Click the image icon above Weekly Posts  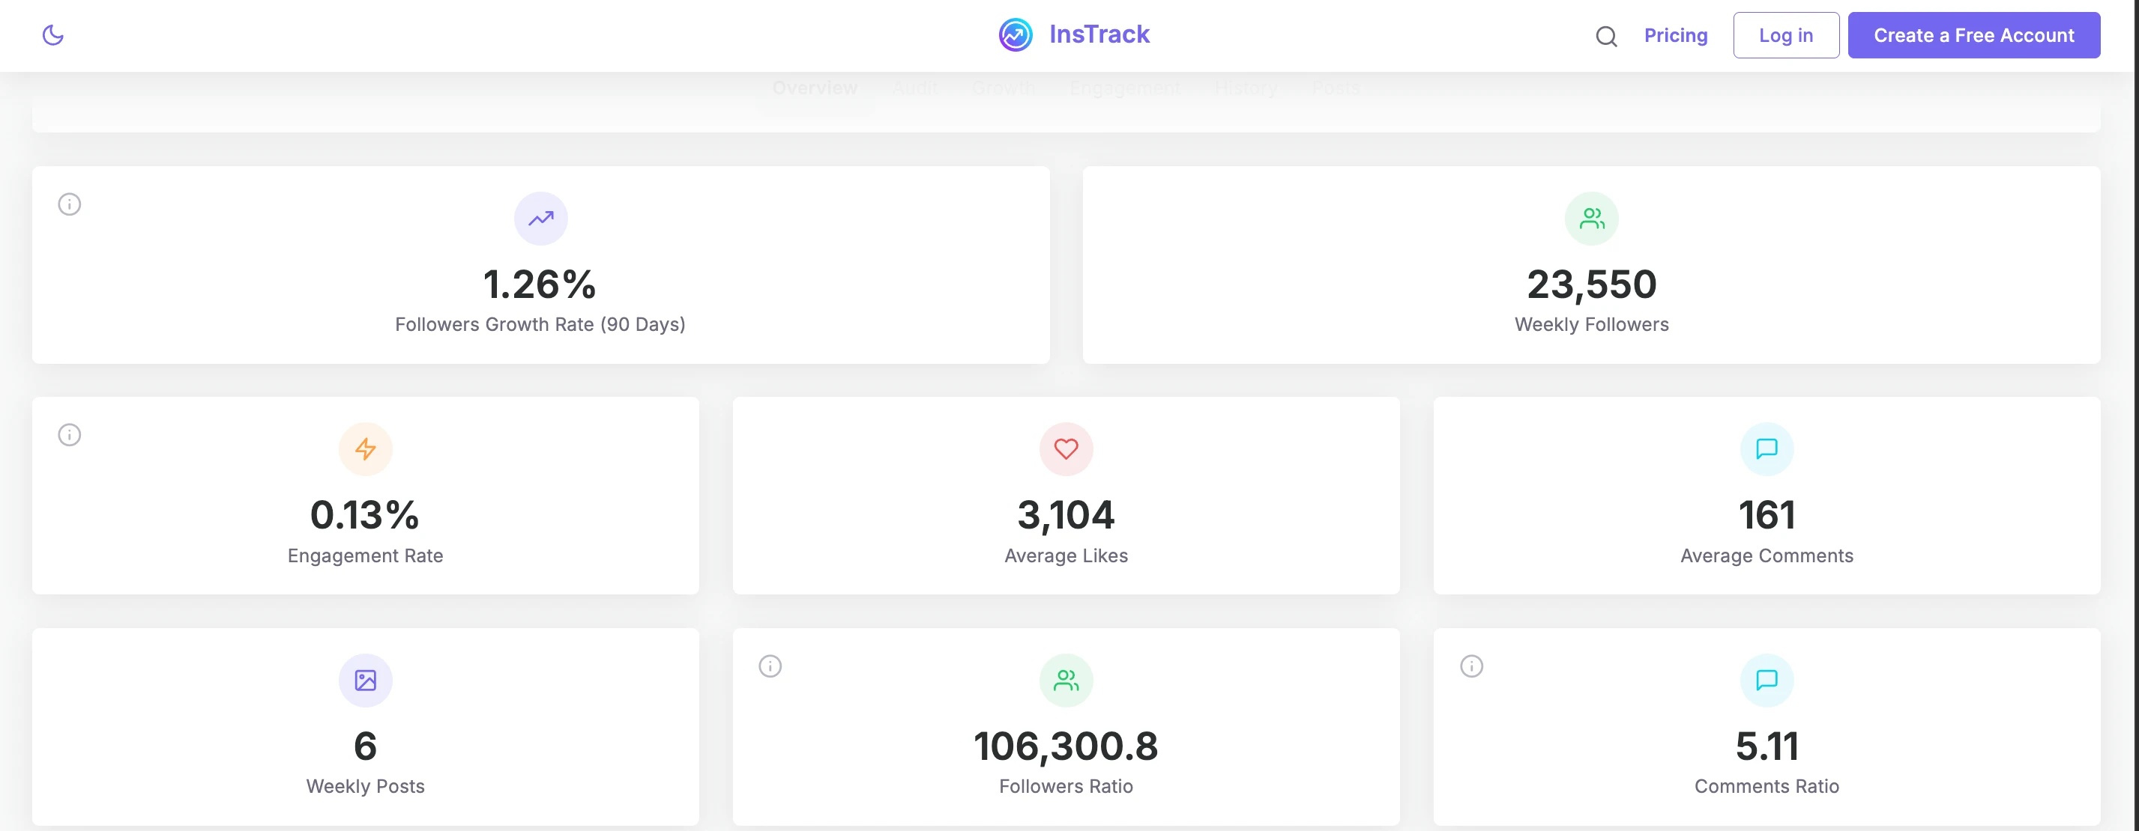click(x=365, y=679)
